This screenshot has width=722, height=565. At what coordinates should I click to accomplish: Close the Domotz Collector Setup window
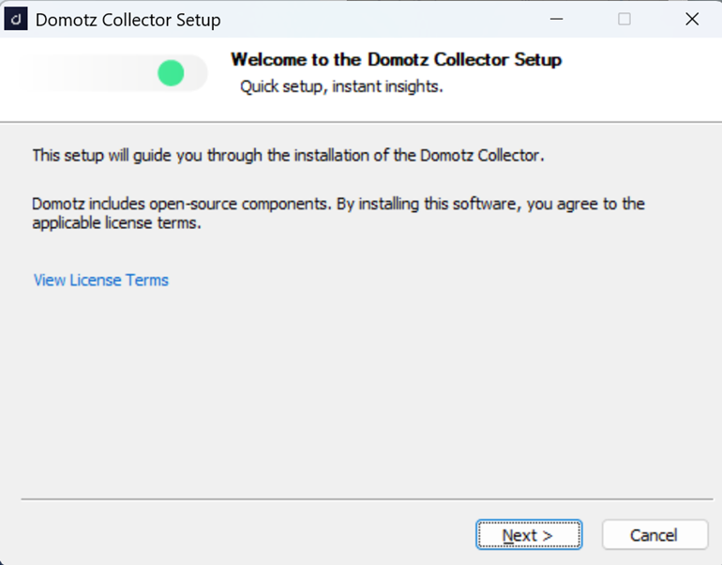click(692, 19)
